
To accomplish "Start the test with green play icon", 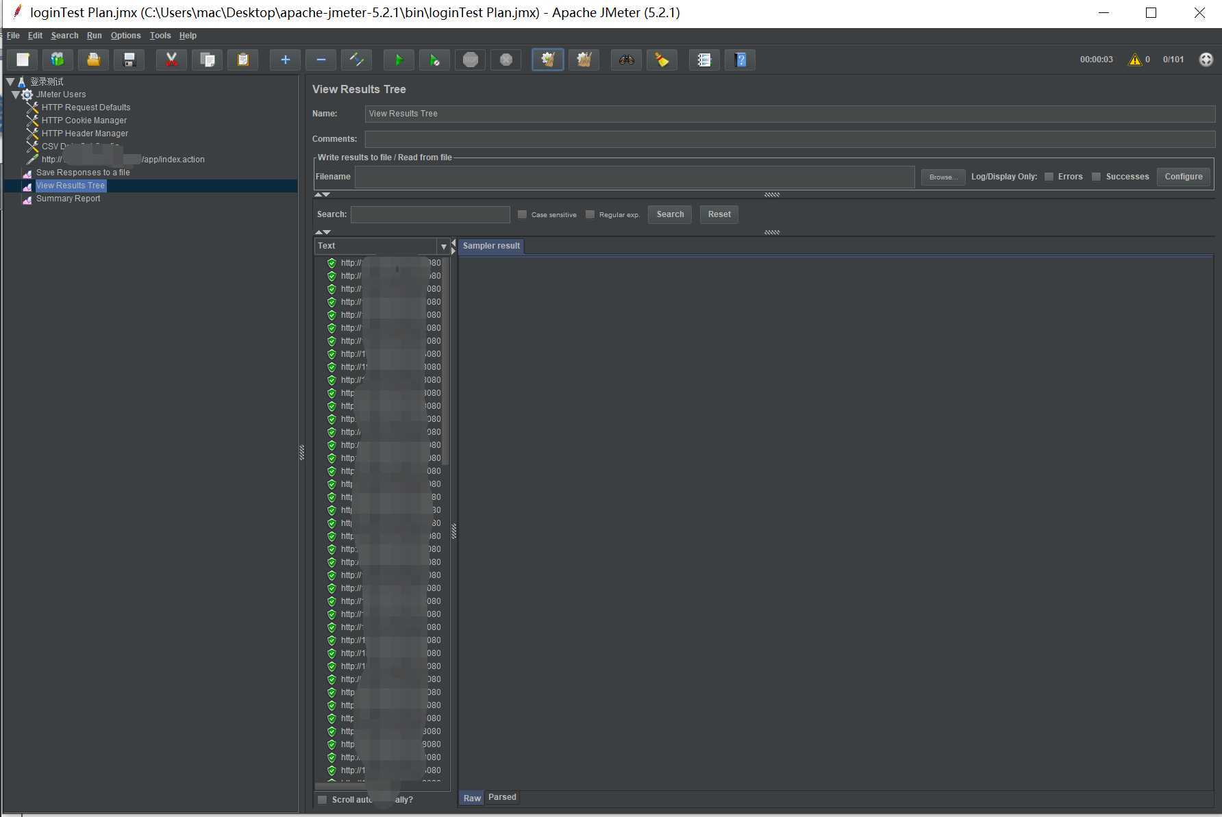I will [399, 60].
